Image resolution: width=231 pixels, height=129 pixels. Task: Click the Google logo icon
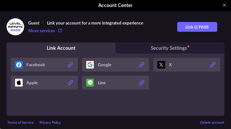90,65
